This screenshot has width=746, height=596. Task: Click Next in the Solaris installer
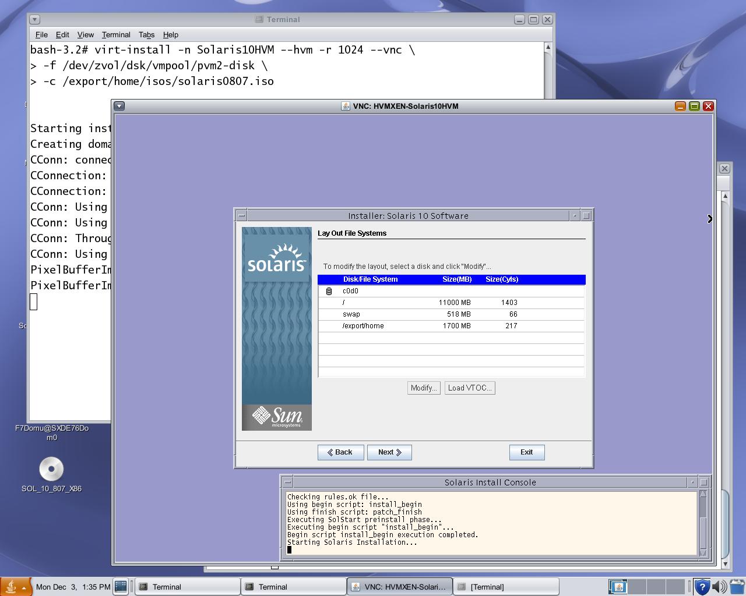coord(389,452)
